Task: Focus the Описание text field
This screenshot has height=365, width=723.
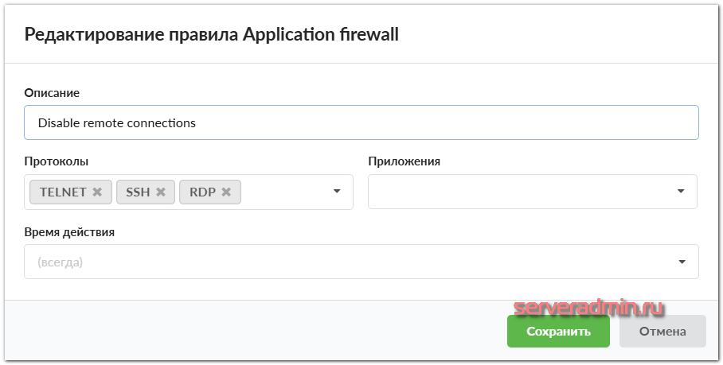Action: (x=361, y=123)
